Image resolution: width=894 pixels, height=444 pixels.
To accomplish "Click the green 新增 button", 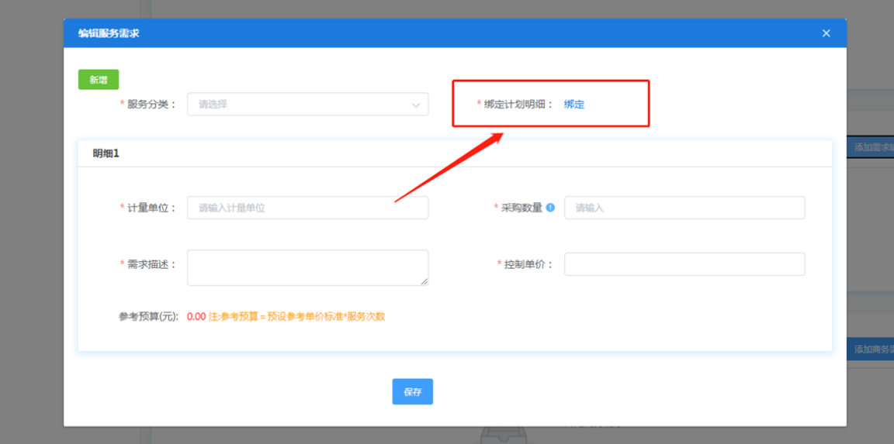I will tap(99, 80).
